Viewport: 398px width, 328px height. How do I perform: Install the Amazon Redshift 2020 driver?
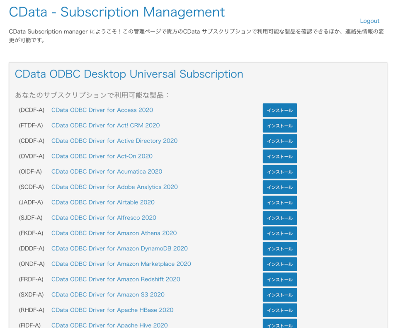(279, 279)
